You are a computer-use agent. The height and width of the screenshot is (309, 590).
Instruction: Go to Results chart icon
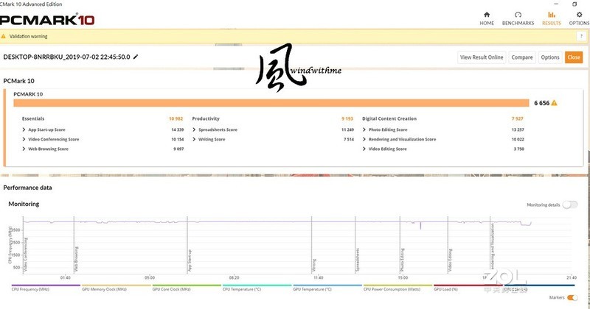click(x=551, y=15)
